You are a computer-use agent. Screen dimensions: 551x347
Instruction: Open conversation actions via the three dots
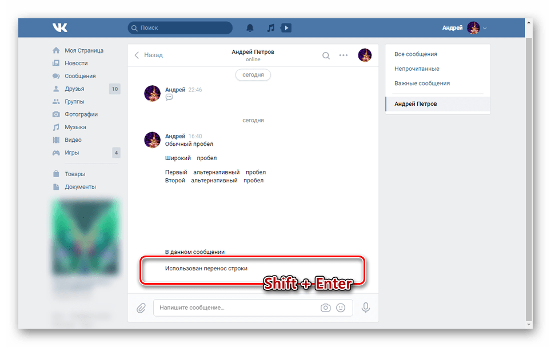(344, 55)
